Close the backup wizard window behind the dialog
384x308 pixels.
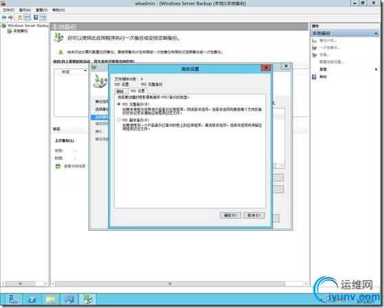tap(286, 66)
